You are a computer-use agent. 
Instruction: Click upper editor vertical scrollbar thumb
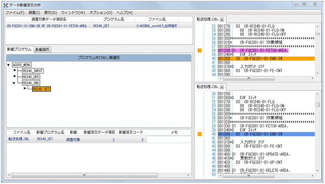[317, 34]
